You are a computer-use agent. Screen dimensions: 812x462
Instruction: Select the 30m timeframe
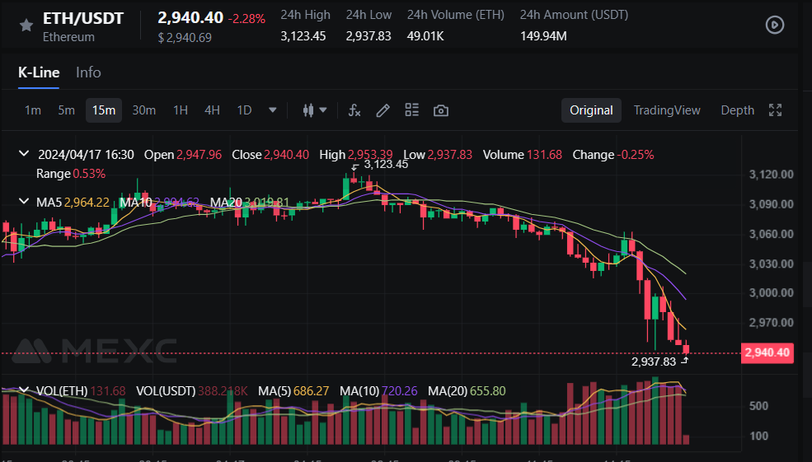(x=144, y=110)
